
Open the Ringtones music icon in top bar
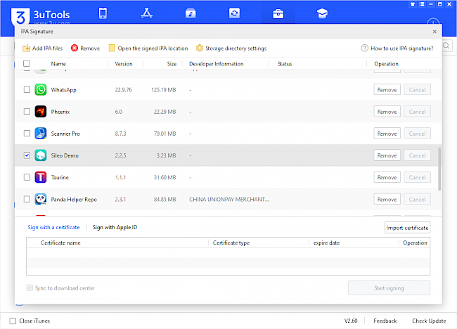(191, 13)
